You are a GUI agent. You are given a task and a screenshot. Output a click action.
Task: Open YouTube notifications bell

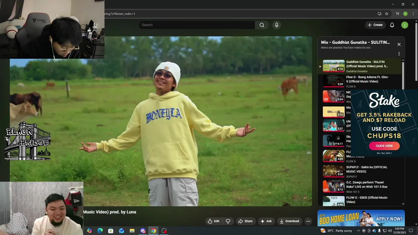point(392,25)
